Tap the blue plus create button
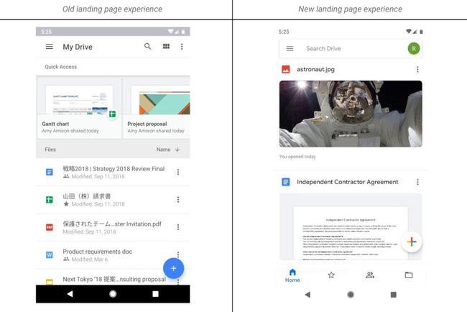Screen dimensions: 467x312 pyautogui.click(x=173, y=268)
